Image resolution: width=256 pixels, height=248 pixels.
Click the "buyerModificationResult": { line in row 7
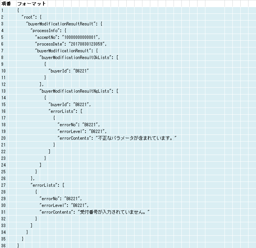(66, 51)
